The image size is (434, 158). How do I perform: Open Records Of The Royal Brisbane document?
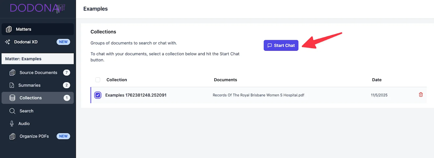point(258,95)
